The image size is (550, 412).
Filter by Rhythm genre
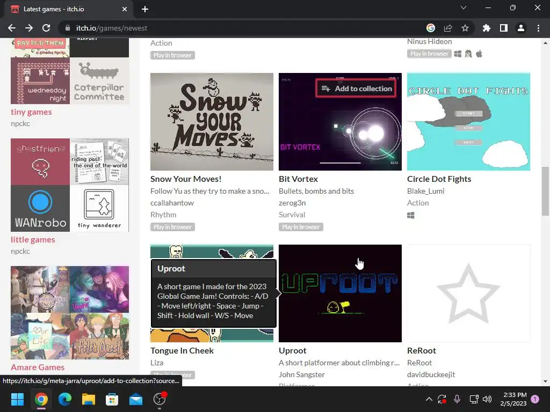tap(163, 215)
